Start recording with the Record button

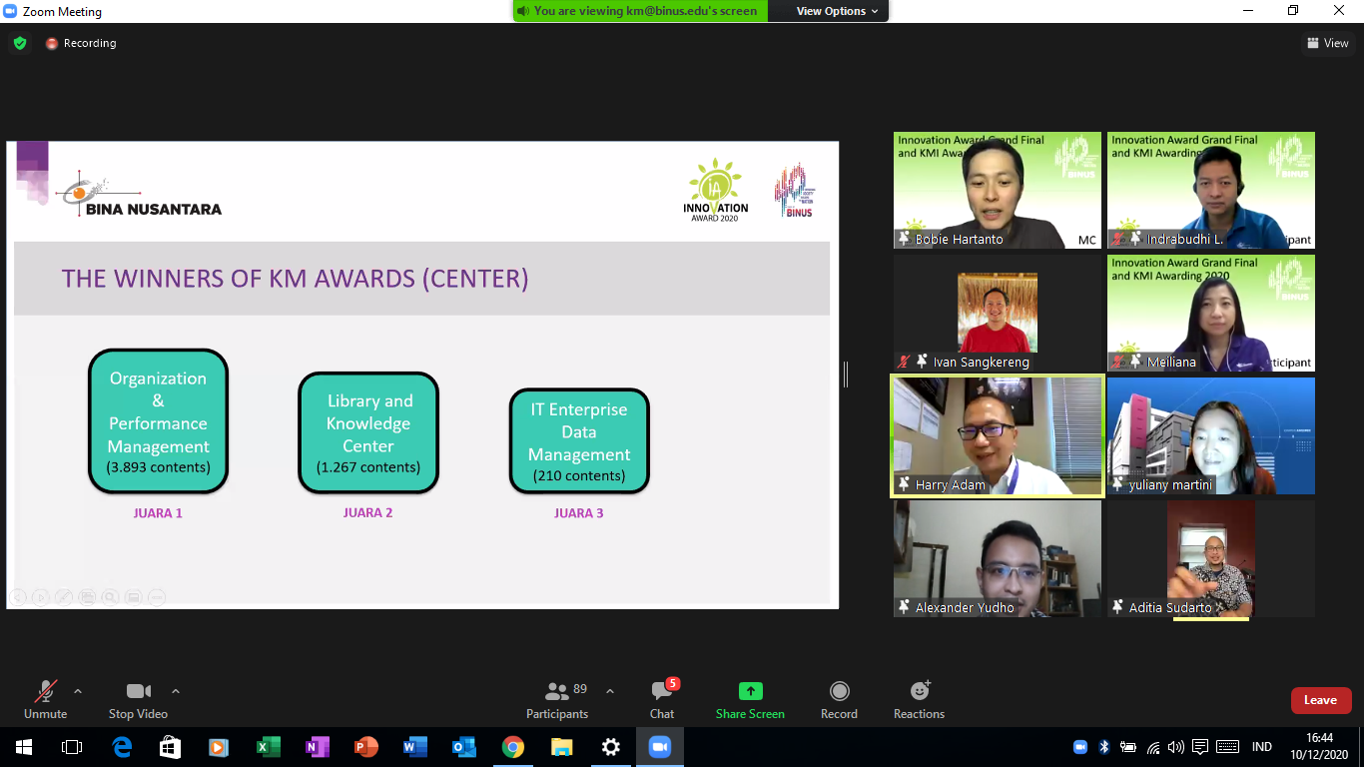pos(839,699)
